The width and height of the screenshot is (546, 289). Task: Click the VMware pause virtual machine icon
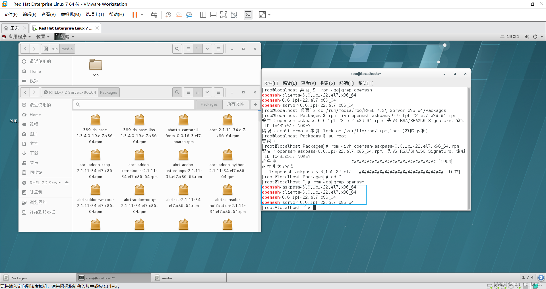pos(135,14)
